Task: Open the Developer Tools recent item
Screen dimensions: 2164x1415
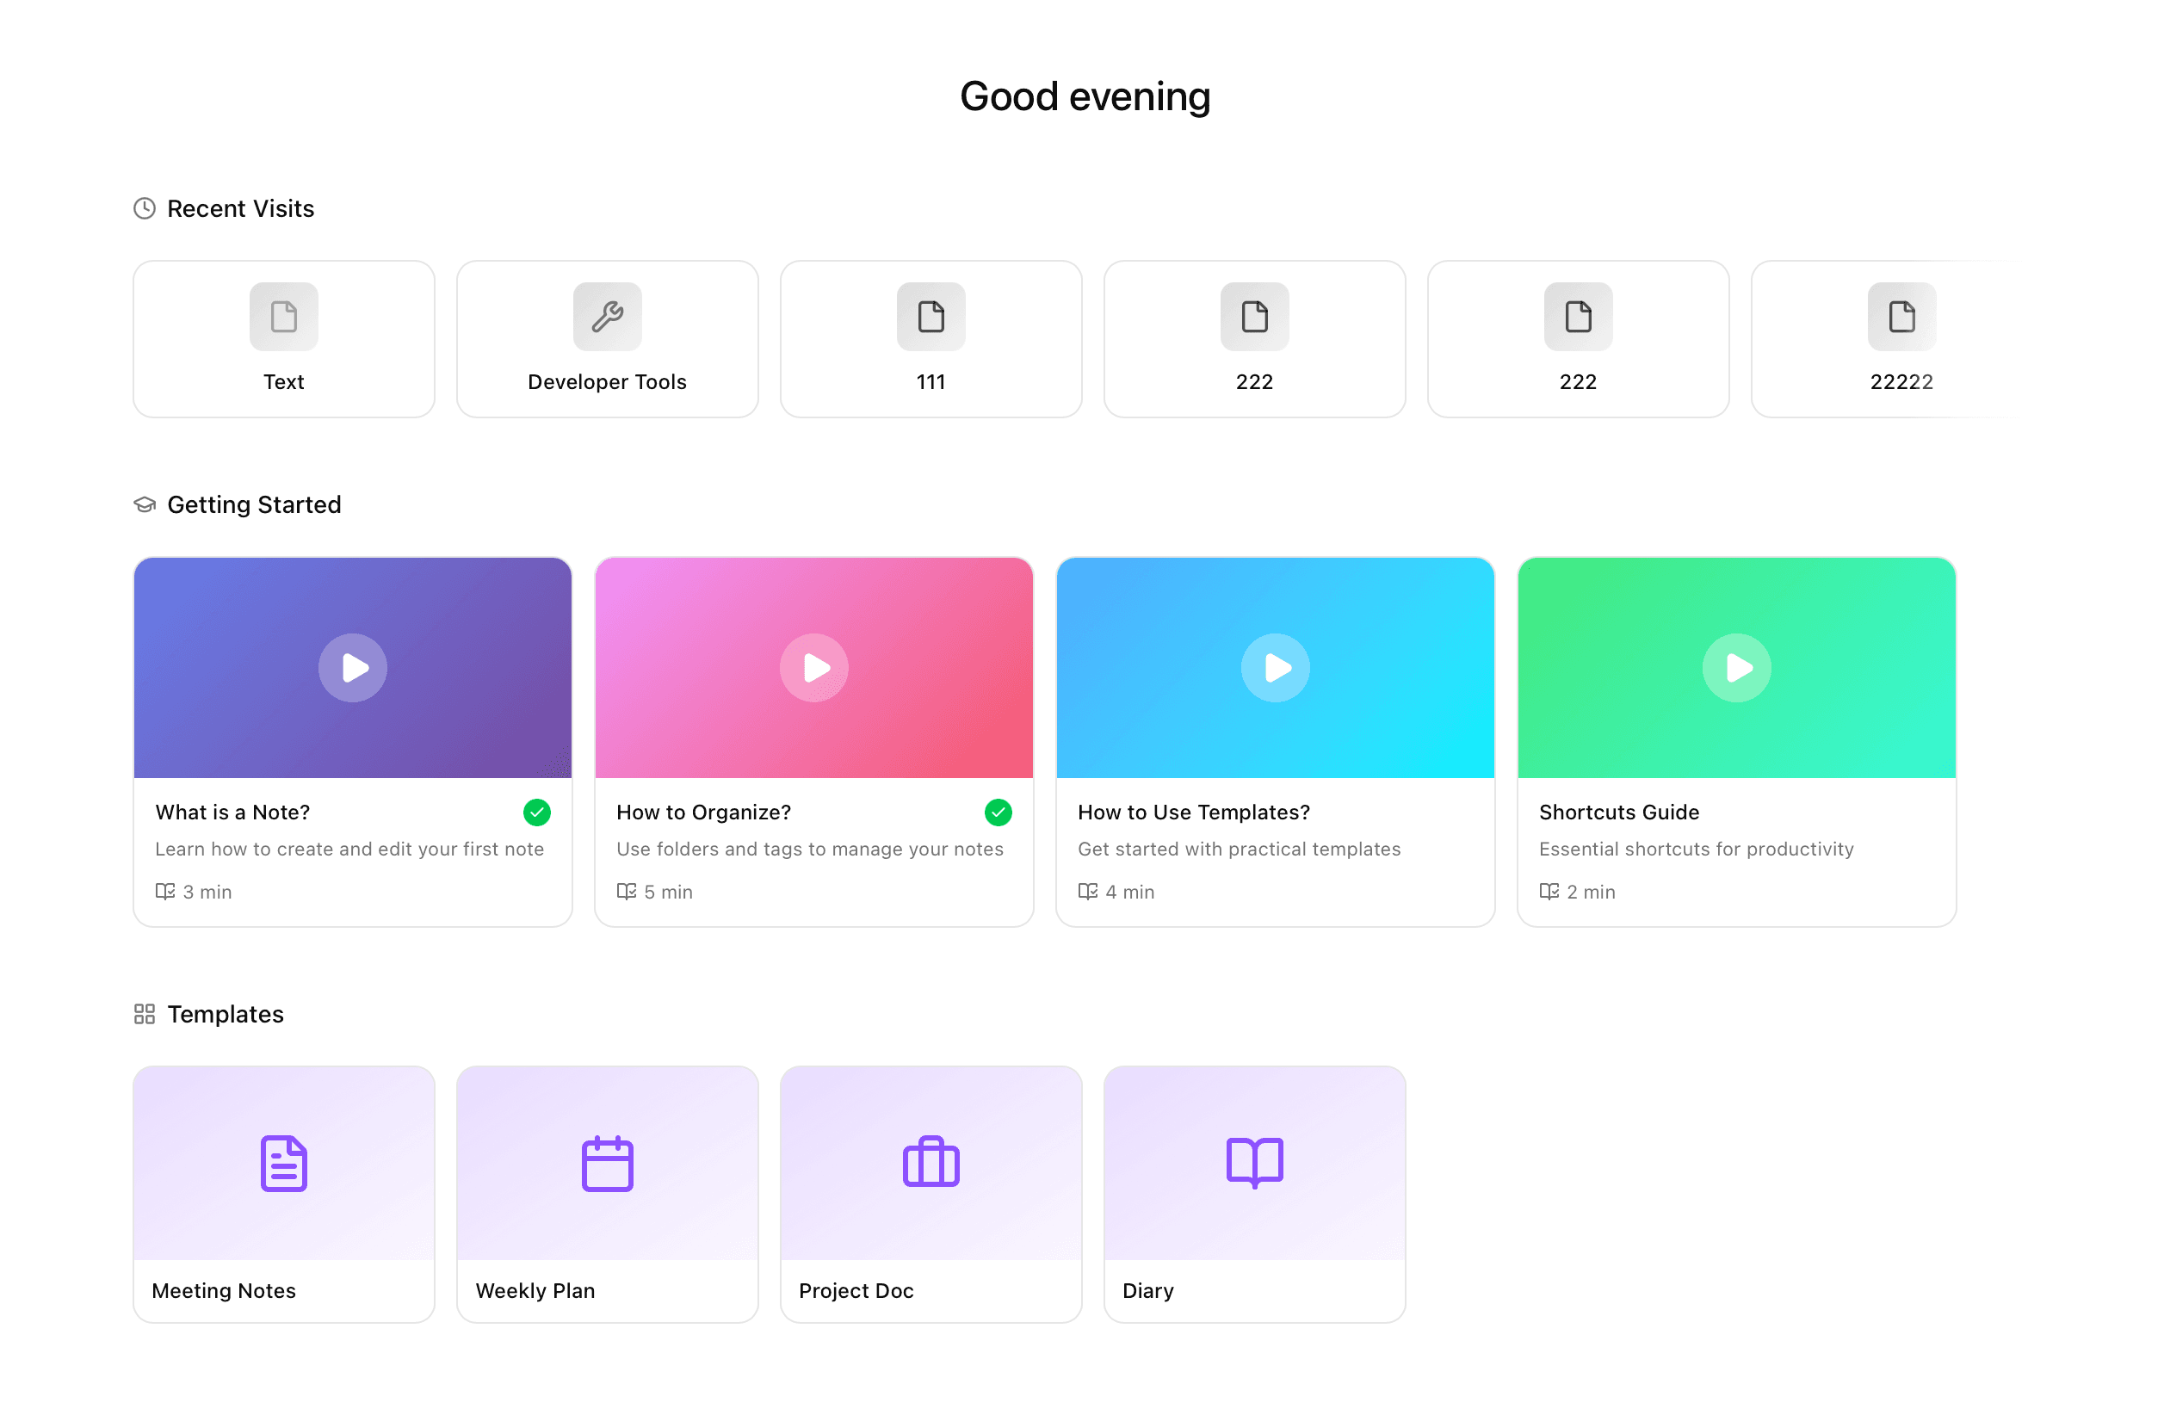Action: tap(607, 338)
